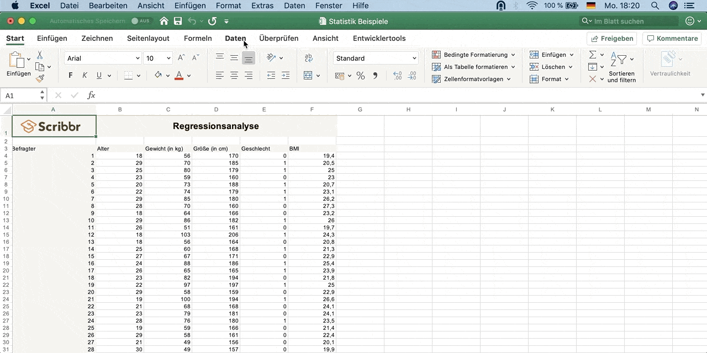The height and width of the screenshot is (353, 707).
Task: Increase the indent
Action: (286, 76)
